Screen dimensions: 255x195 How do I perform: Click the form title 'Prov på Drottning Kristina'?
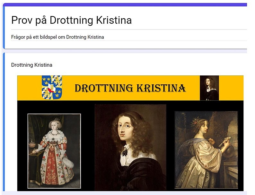(71, 20)
